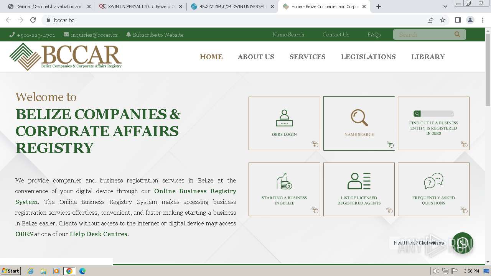The image size is (491, 276).
Task: Click Contact Us link in top bar
Action: [336, 34]
